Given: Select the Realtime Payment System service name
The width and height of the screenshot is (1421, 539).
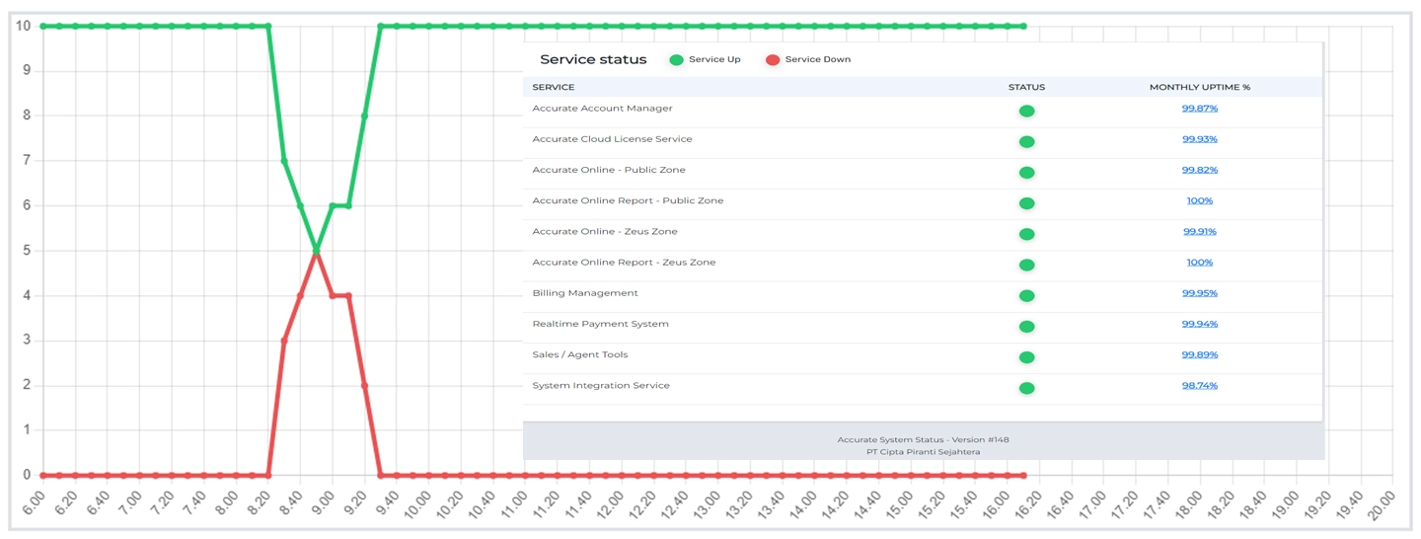Looking at the screenshot, I should (601, 324).
